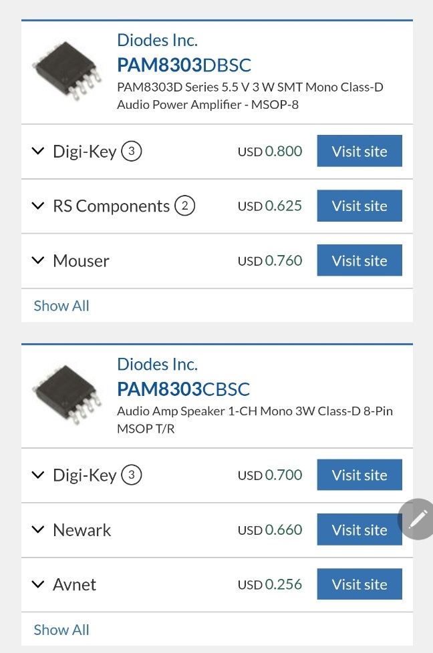Open the PAM8303CBSC part number link

click(183, 389)
